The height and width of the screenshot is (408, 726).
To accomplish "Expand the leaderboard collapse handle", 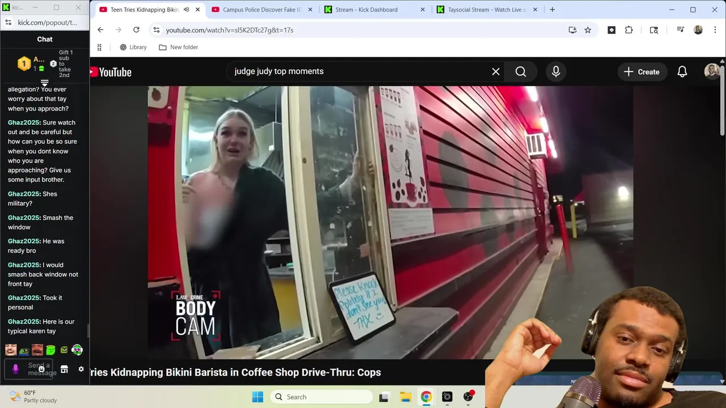I will (x=44, y=83).
